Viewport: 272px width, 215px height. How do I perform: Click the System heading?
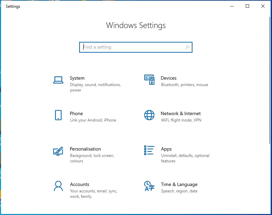pyautogui.click(x=77, y=78)
